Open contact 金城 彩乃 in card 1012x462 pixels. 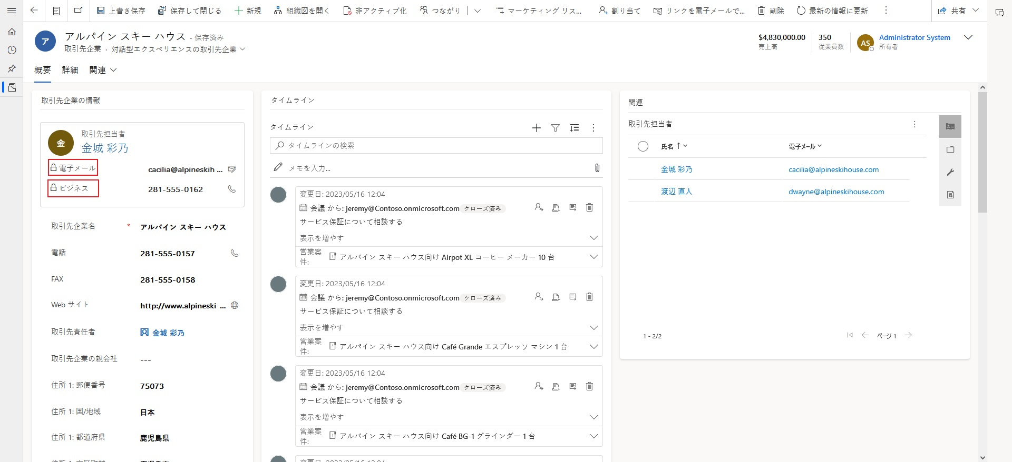pyautogui.click(x=105, y=148)
